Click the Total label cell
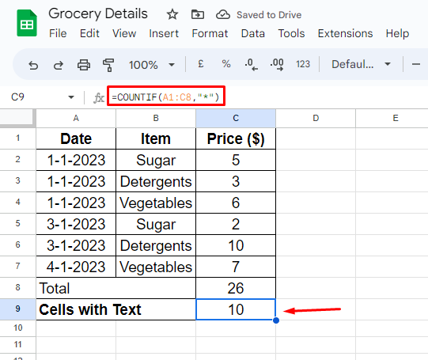This screenshot has width=428, height=360. 116,288
